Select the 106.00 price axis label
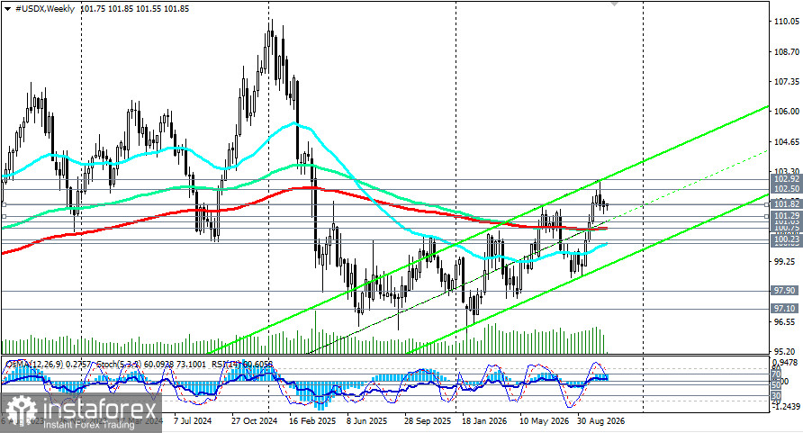 point(787,112)
